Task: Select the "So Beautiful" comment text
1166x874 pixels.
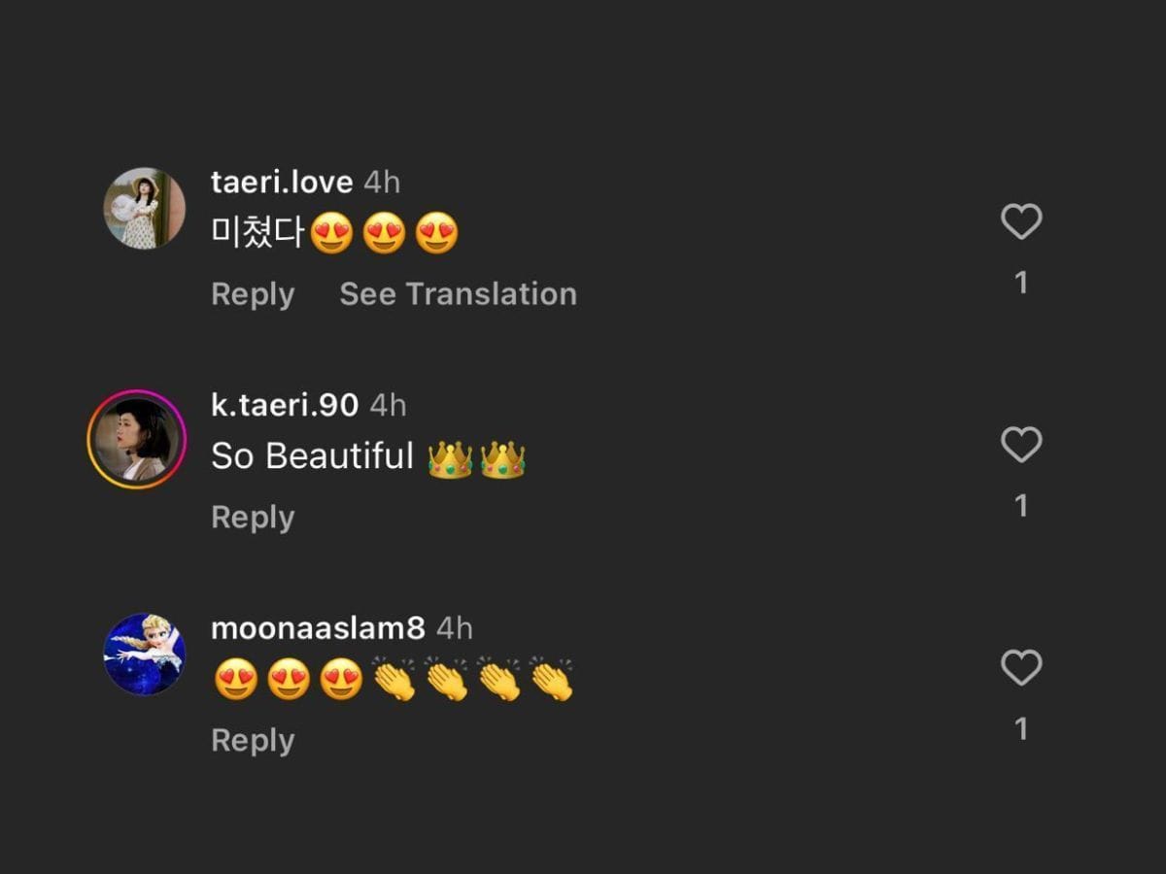Action: pos(313,455)
